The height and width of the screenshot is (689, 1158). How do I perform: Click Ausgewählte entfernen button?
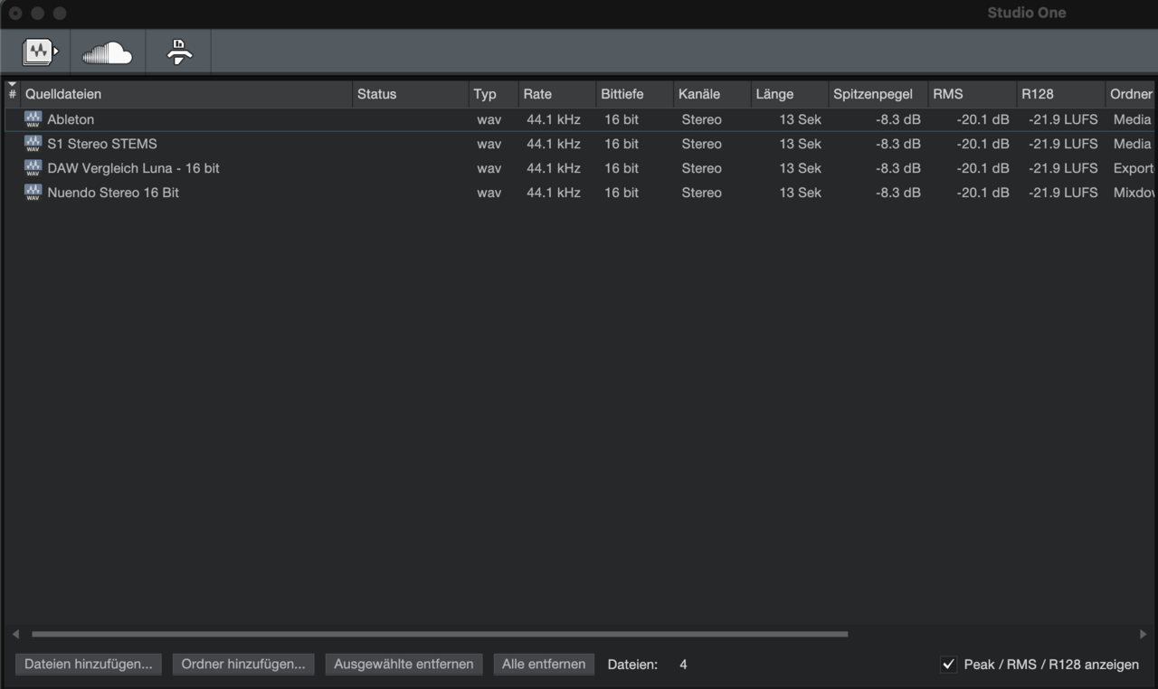click(403, 665)
